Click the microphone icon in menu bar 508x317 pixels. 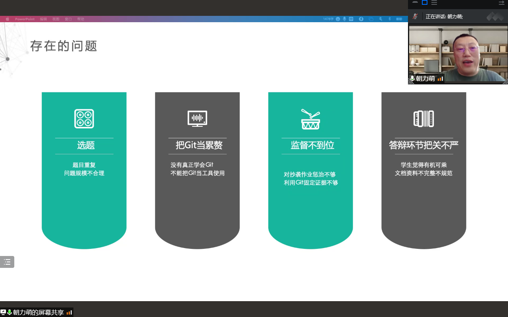[344, 19]
